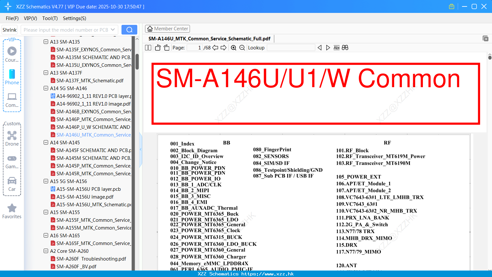The image size is (492, 277).
Task: Find previous lookup result triangle
Action: click(319, 48)
